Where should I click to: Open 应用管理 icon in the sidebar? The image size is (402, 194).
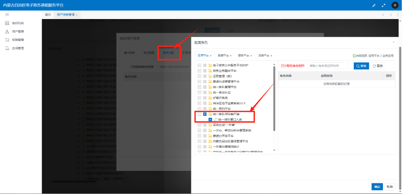7,48
